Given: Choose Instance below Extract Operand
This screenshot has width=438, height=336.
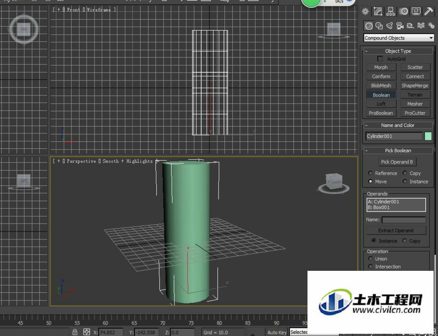Looking at the screenshot, I should (x=374, y=241).
